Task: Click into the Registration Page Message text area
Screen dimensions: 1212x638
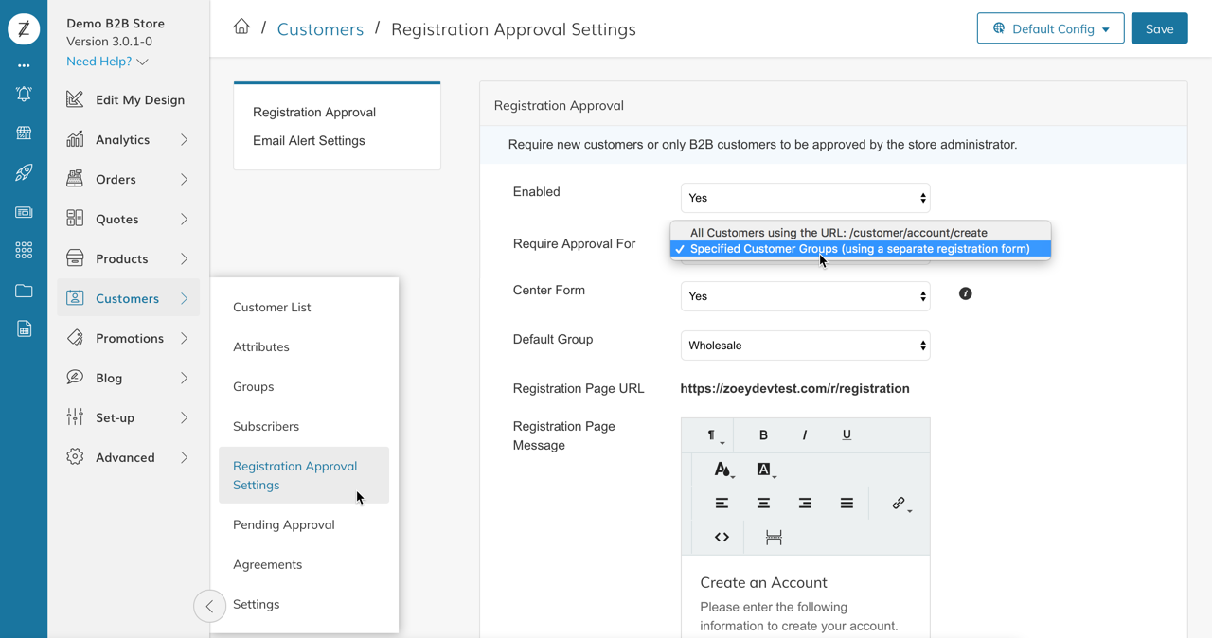Action: (x=805, y=606)
